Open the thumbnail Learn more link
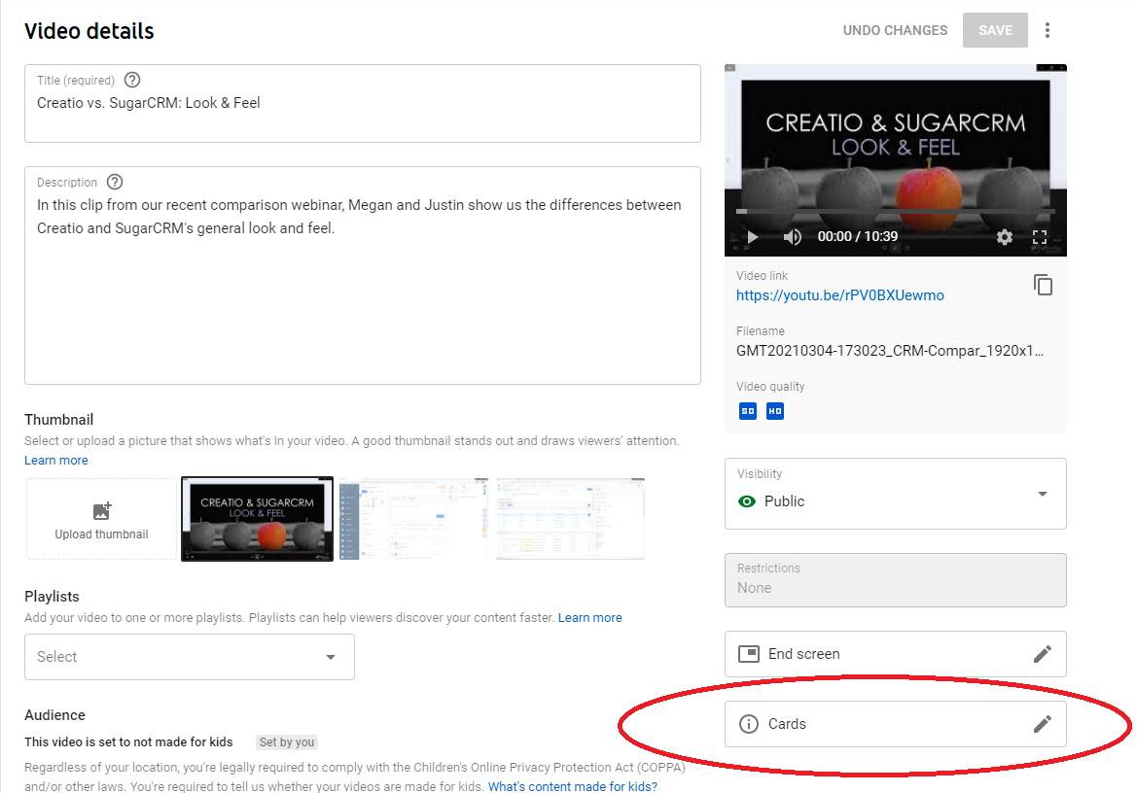 [55, 460]
